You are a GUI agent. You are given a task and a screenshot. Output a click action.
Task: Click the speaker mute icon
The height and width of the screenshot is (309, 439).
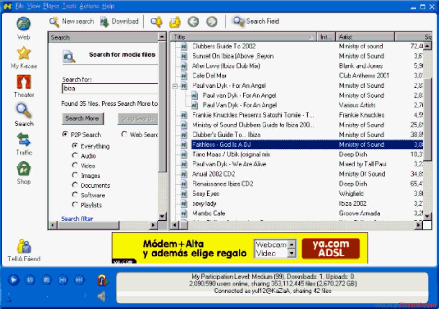102,296
